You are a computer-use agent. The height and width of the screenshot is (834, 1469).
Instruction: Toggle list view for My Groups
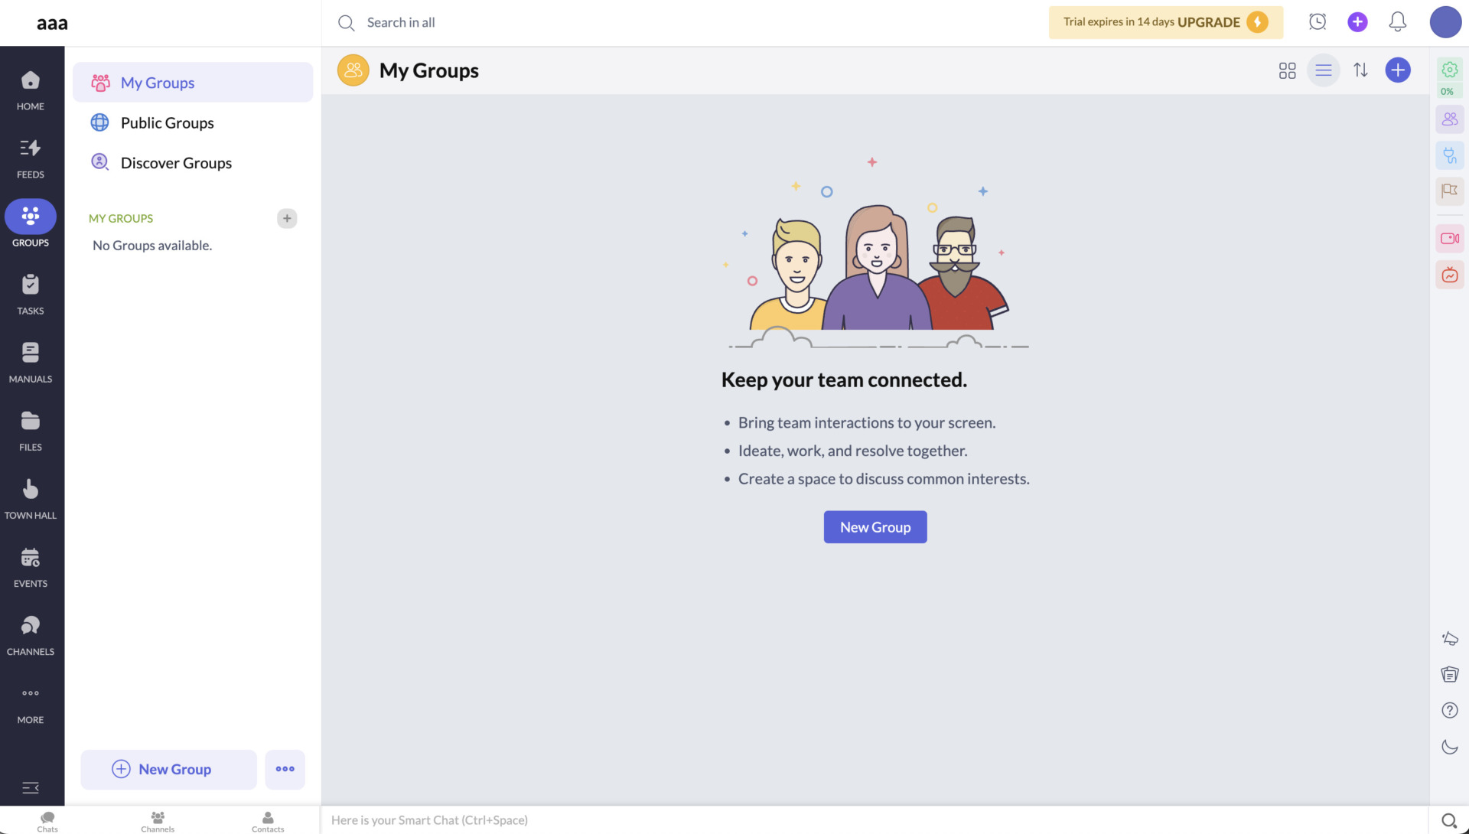point(1324,70)
